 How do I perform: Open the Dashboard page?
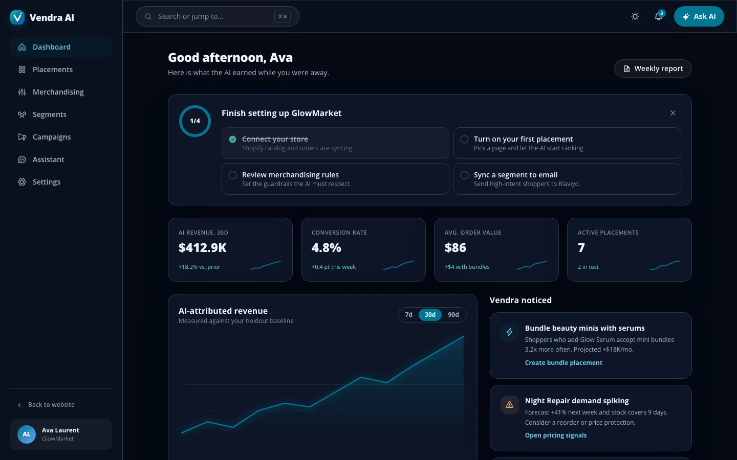point(61,47)
